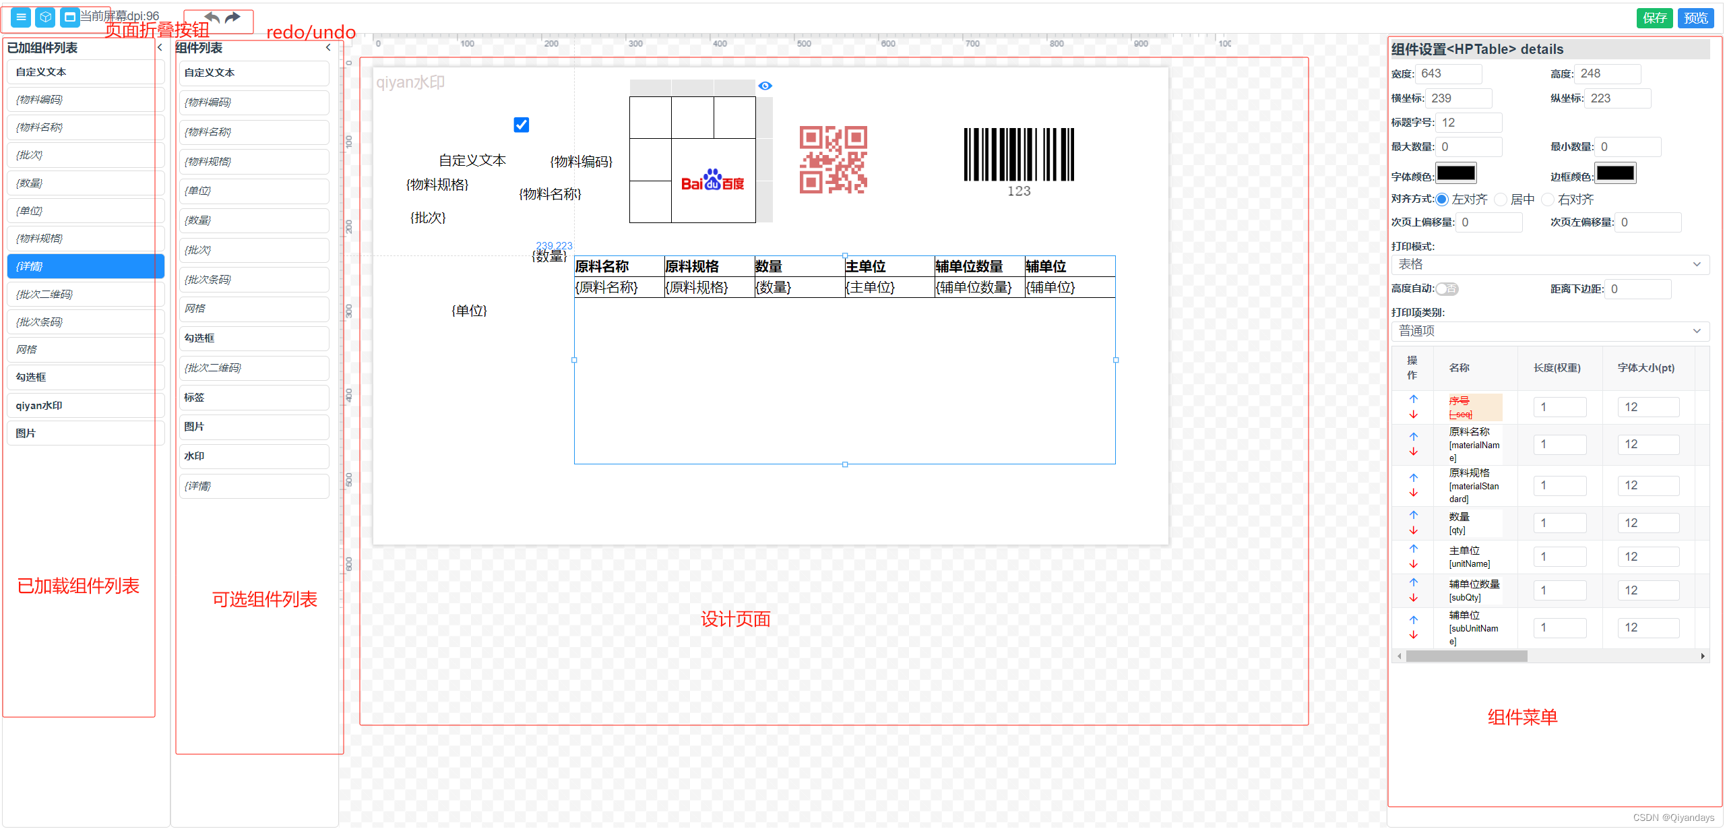Click down arrow for 数量 [qty] row

point(1414,530)
